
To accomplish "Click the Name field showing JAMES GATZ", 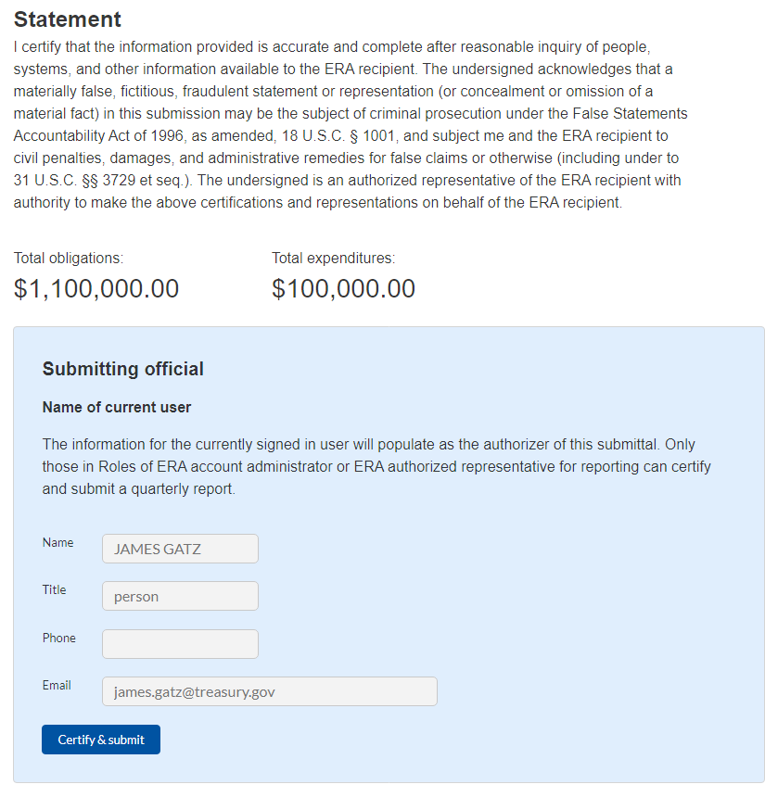I will [x=180, y=549].
